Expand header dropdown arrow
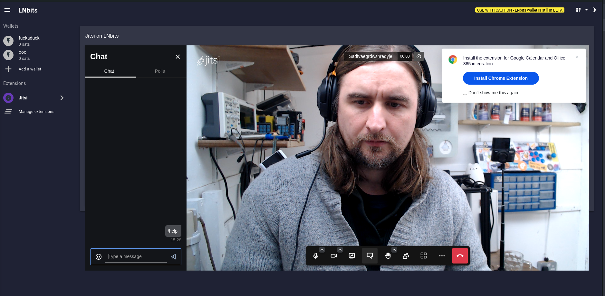Viewport: 605px width, 296px height. tap(586, 10)
